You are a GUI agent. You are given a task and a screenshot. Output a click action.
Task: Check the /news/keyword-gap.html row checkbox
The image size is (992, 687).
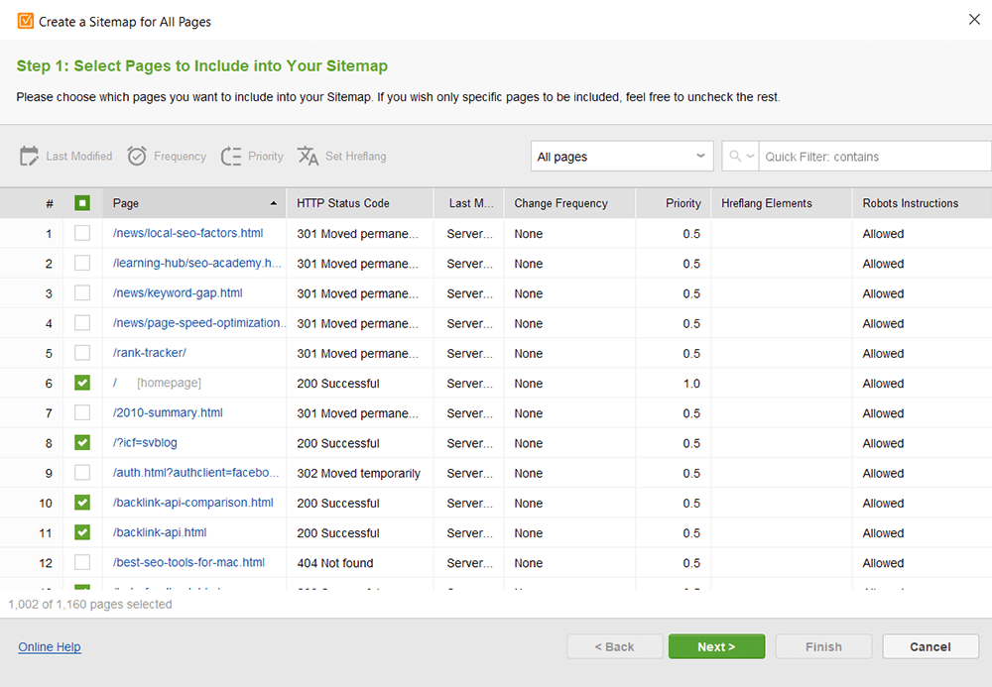click(x=82, y=293)
